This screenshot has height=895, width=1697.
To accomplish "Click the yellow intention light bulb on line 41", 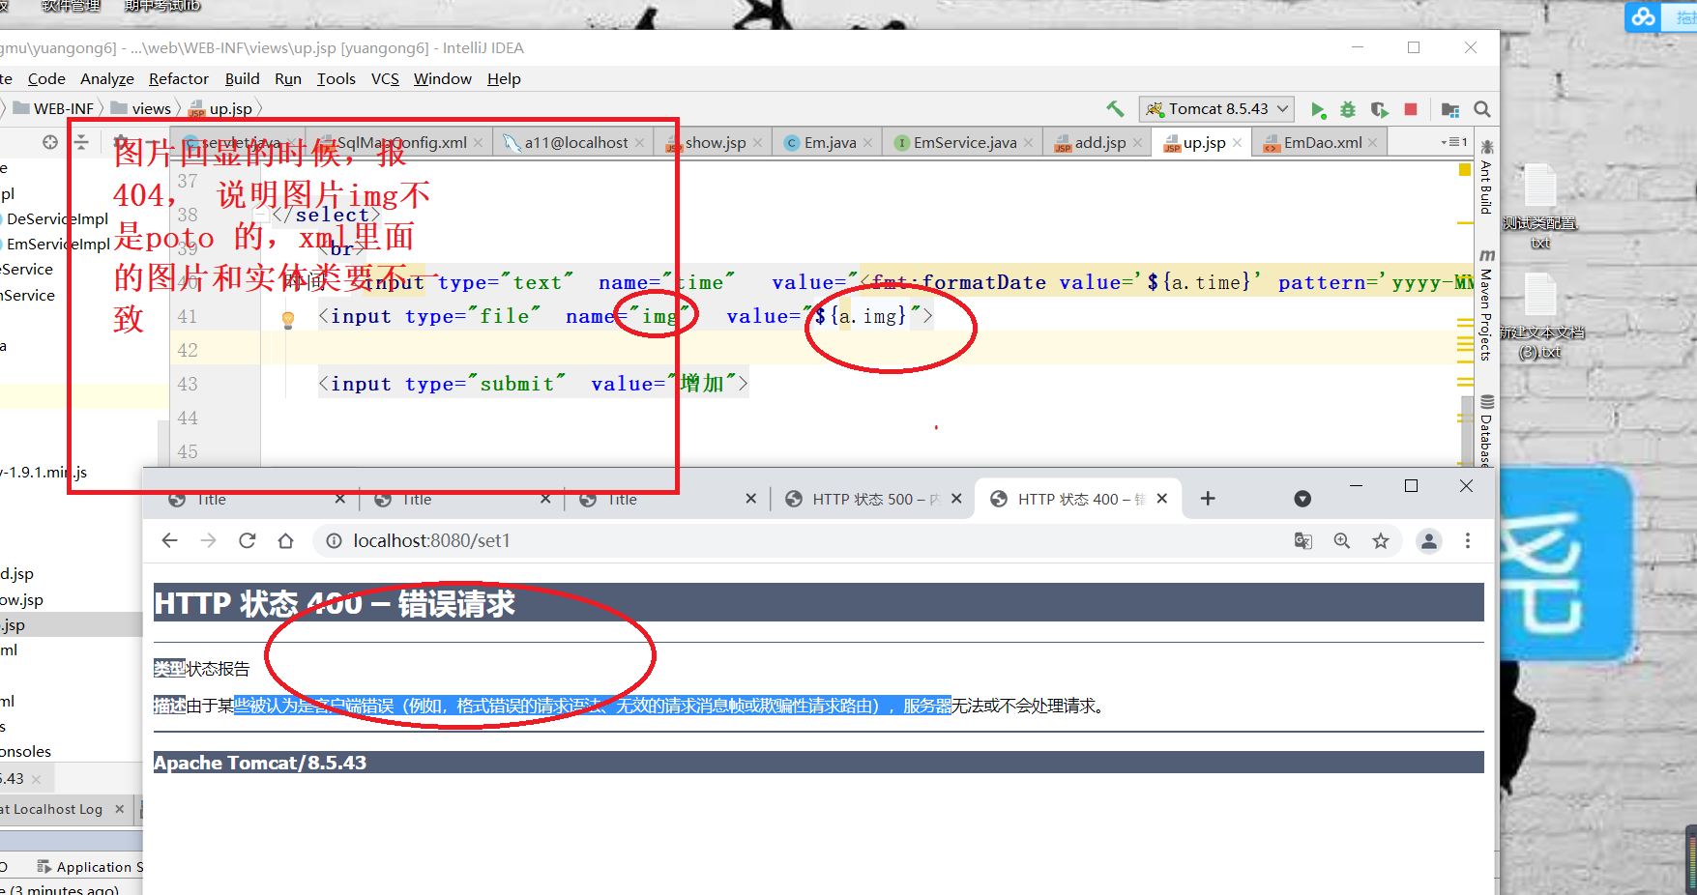I will coord(288,319).
